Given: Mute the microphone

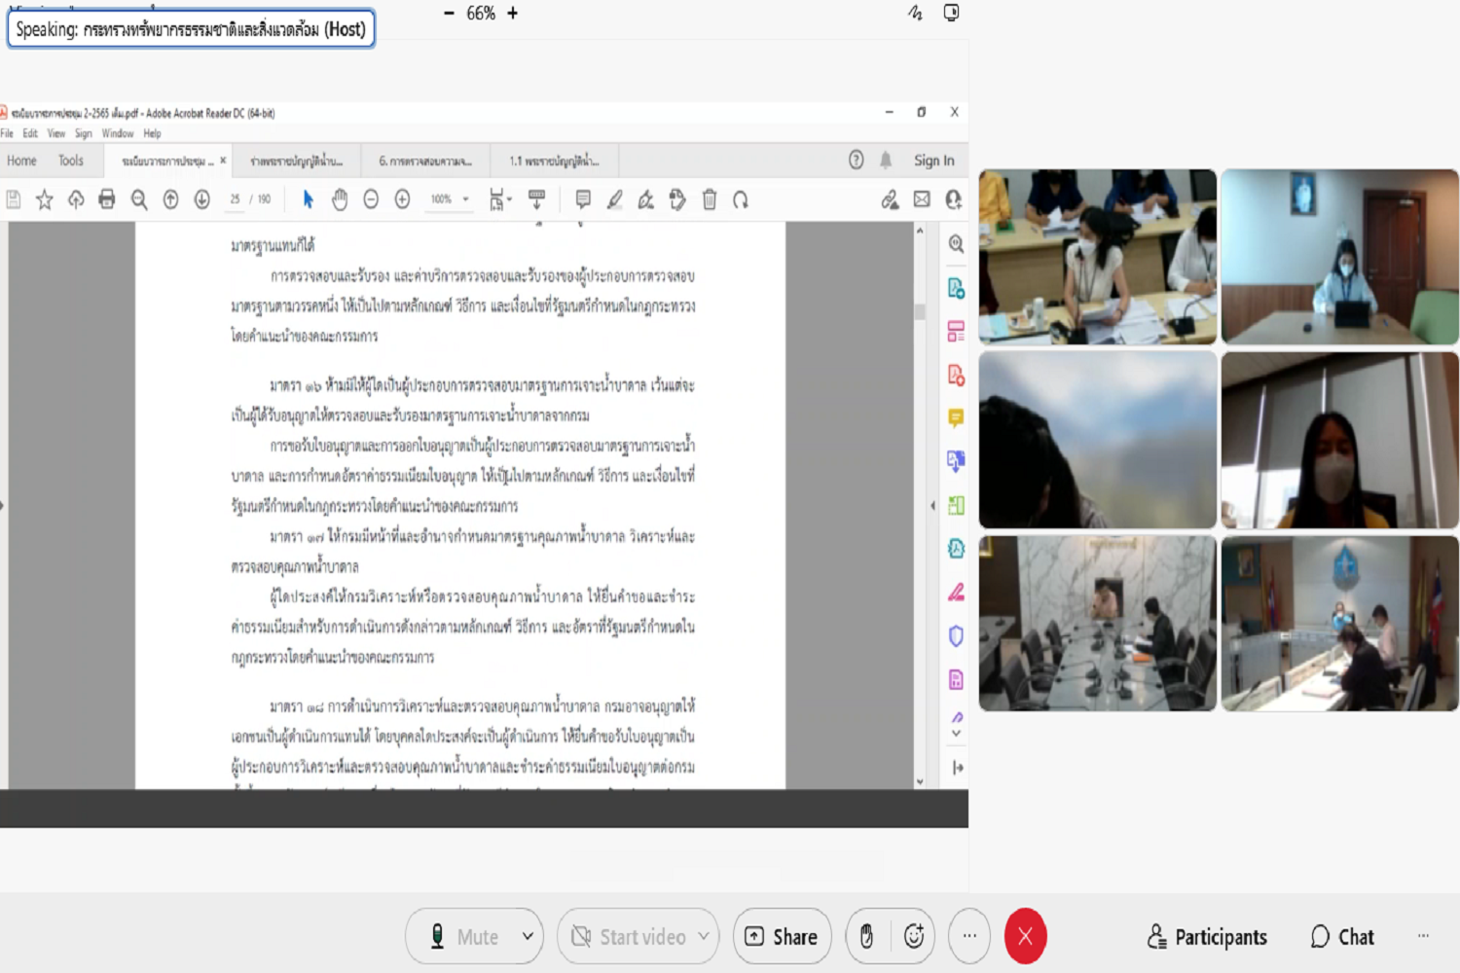Looking at the screenshot, I should (465, 936).
